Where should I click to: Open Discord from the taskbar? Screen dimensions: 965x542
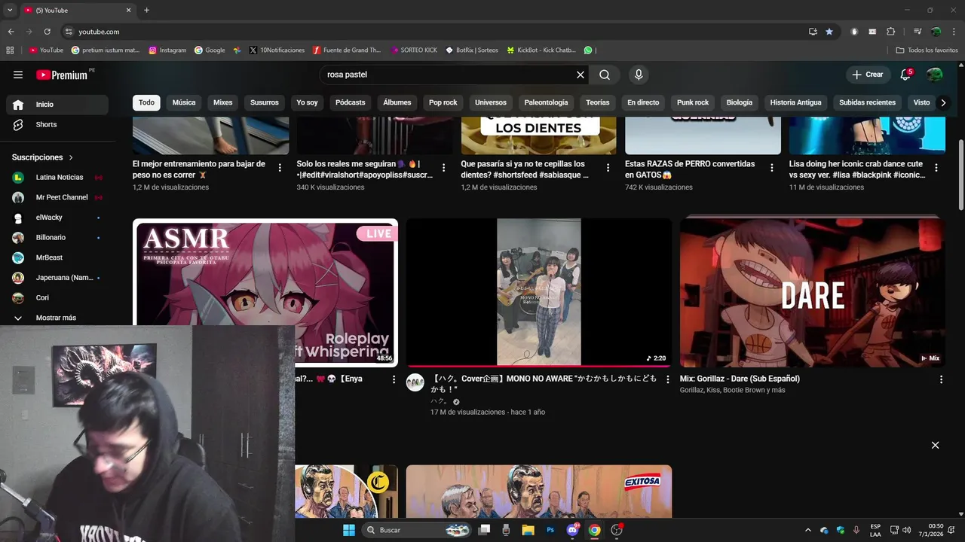click(x=573, y=530)
